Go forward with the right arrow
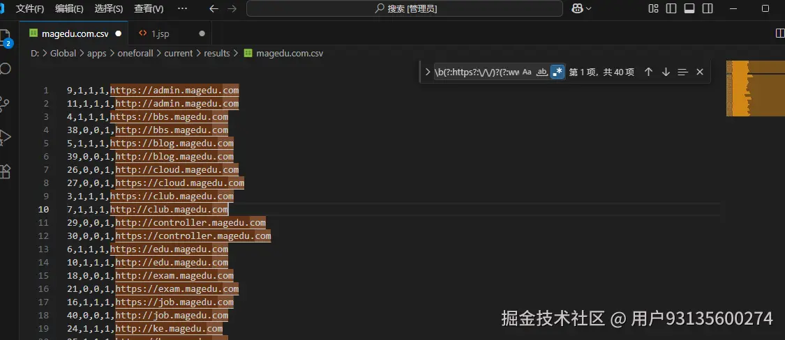The width and height of the screenshot is (785, 340). (x=231, y=8)
